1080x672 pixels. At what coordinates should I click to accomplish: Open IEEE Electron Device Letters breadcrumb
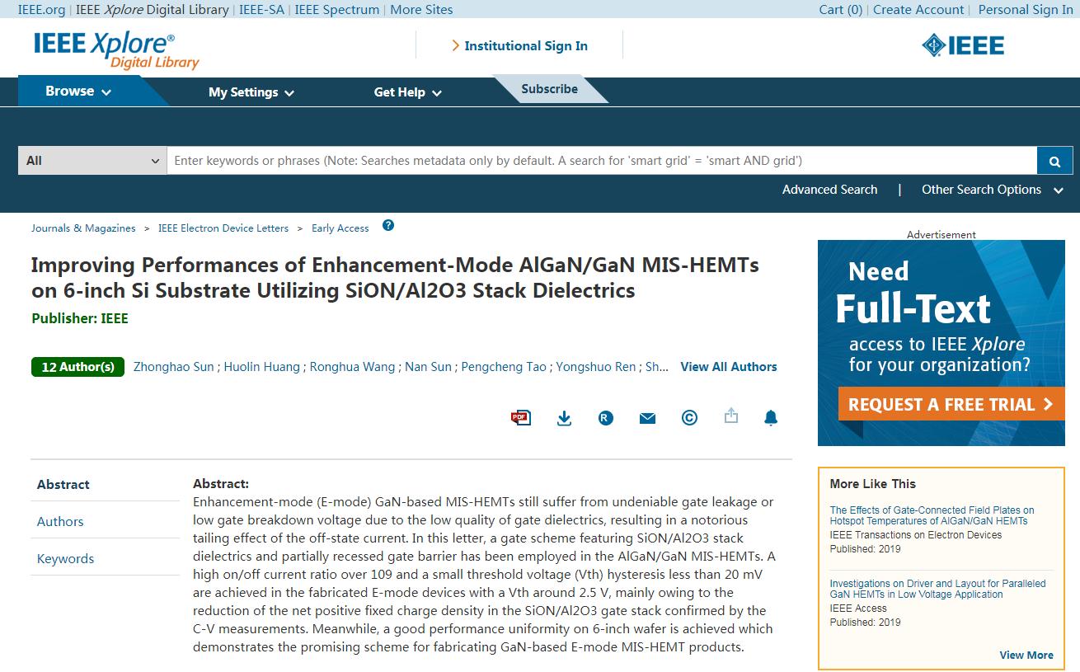(223, 228)
